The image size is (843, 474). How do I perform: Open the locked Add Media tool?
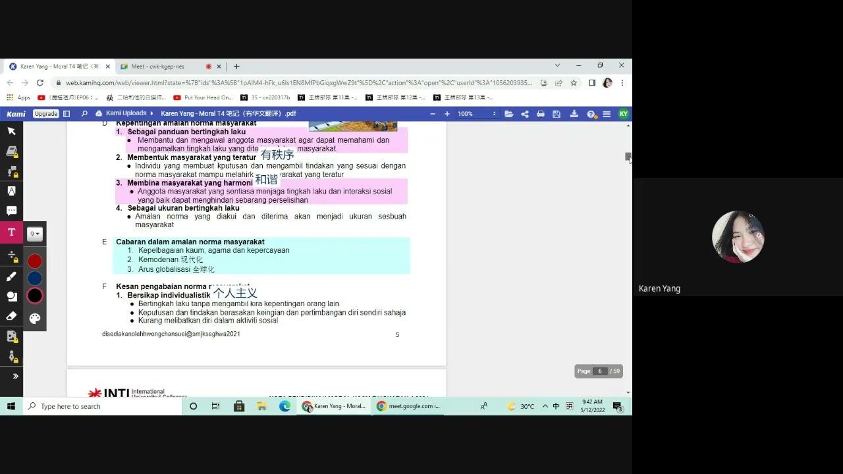[11, 336]
